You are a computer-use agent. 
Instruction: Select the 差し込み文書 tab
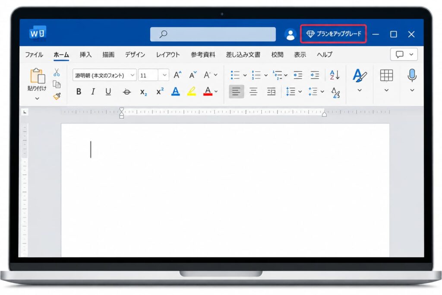click(x=243, y=54)
